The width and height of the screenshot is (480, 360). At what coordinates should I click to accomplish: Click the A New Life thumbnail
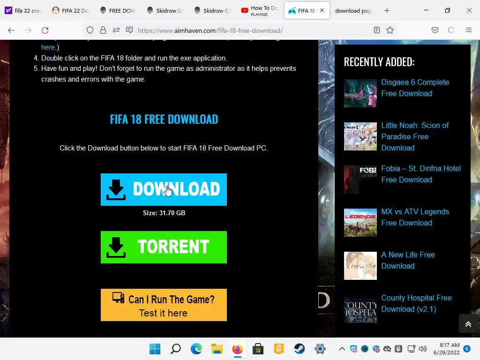[360, 266]
